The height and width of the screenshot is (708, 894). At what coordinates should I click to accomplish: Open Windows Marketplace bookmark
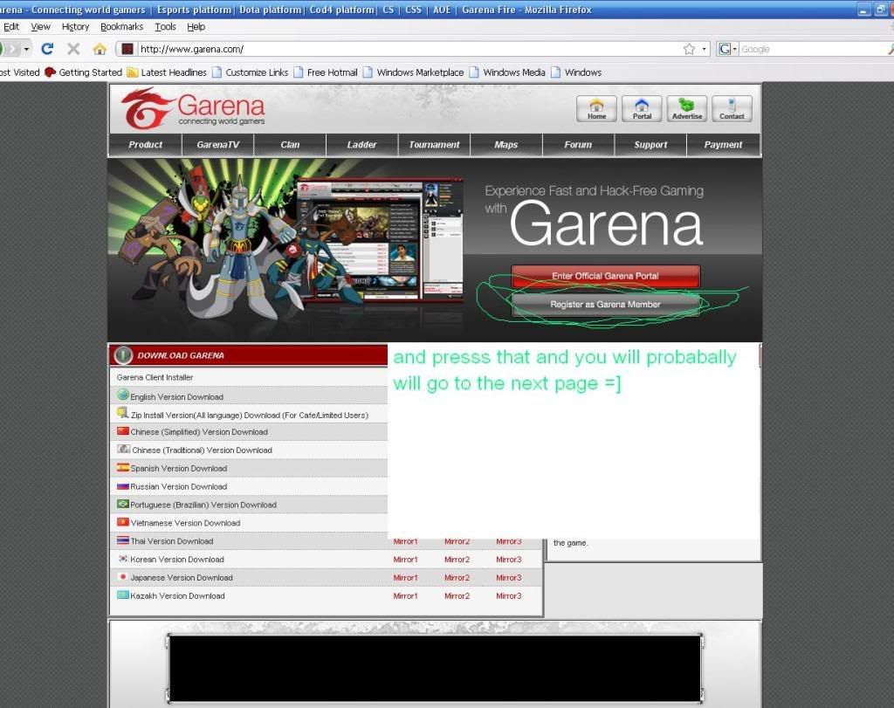[413, 72]
